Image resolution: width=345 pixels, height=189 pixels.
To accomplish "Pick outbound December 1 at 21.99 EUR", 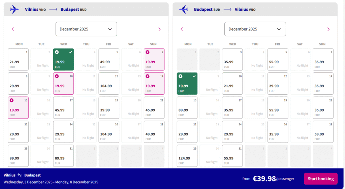I will click(x=18, y=60).
